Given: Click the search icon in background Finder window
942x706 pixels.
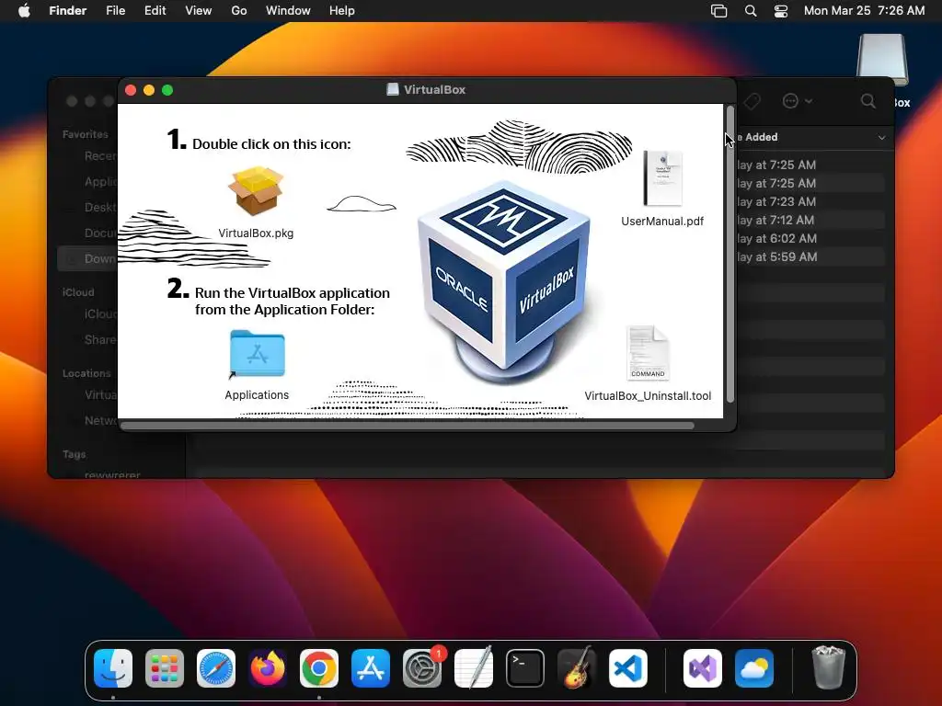Looking at the screenshot, I should coord(867,101).
